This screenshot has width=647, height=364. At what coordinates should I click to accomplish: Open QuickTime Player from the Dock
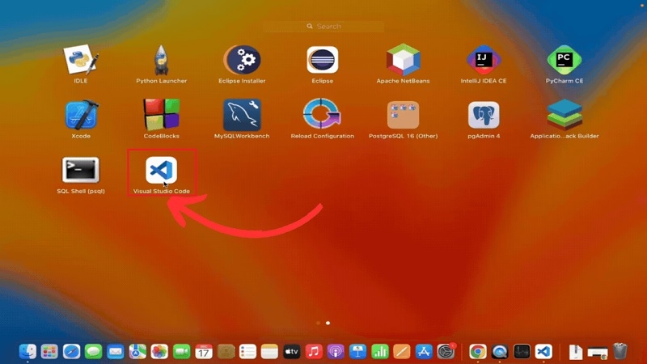tap(500, 352)
